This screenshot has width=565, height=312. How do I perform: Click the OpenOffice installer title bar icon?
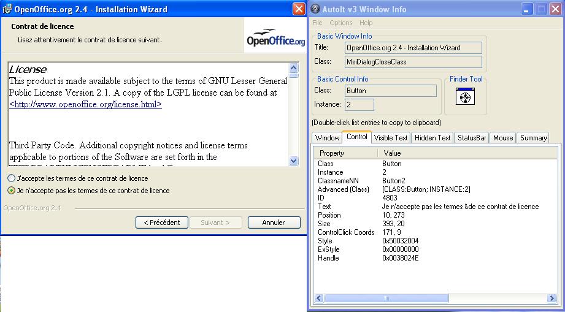(7, 9)
